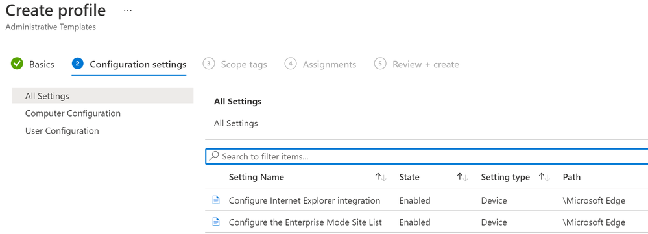Click Enabled state of Enterprise Mode Site List
The height and width of the screenshot is (234, 648).
coord(414,222)
